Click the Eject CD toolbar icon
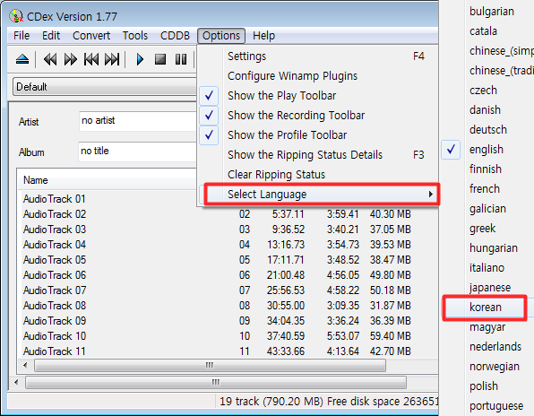534x416 pixels. 22,60
